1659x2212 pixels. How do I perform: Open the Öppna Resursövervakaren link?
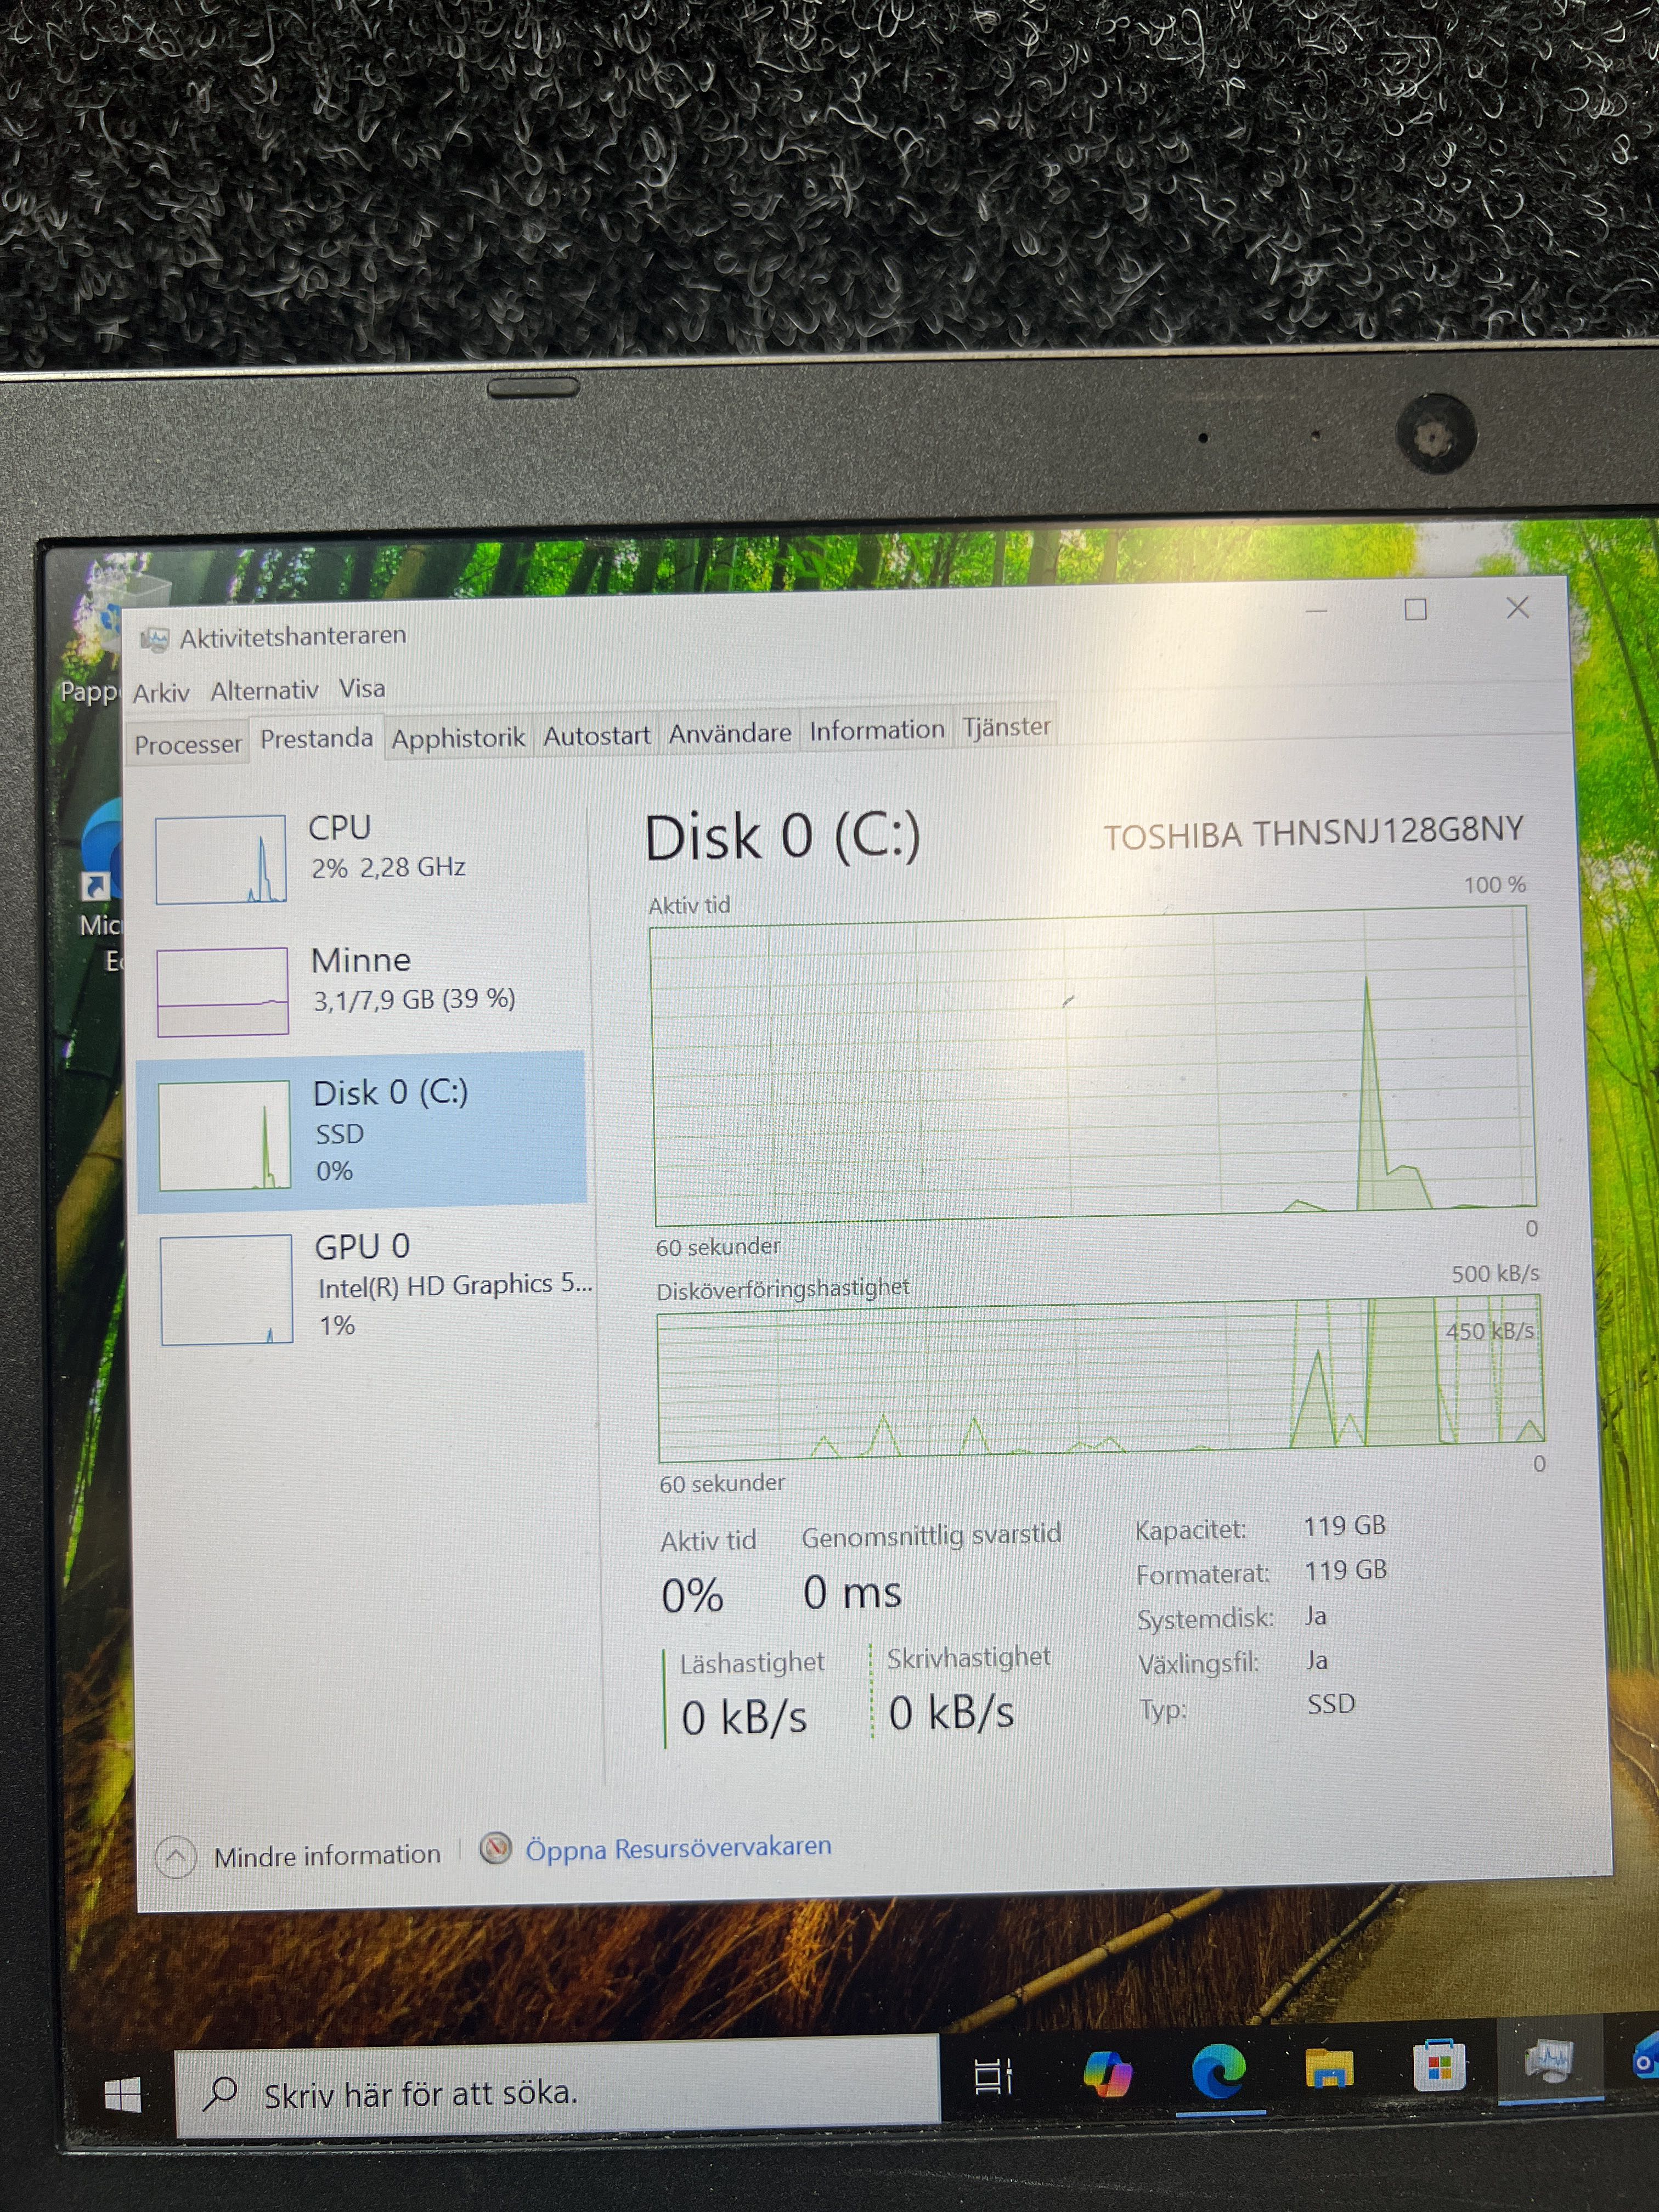(678, 1848)
